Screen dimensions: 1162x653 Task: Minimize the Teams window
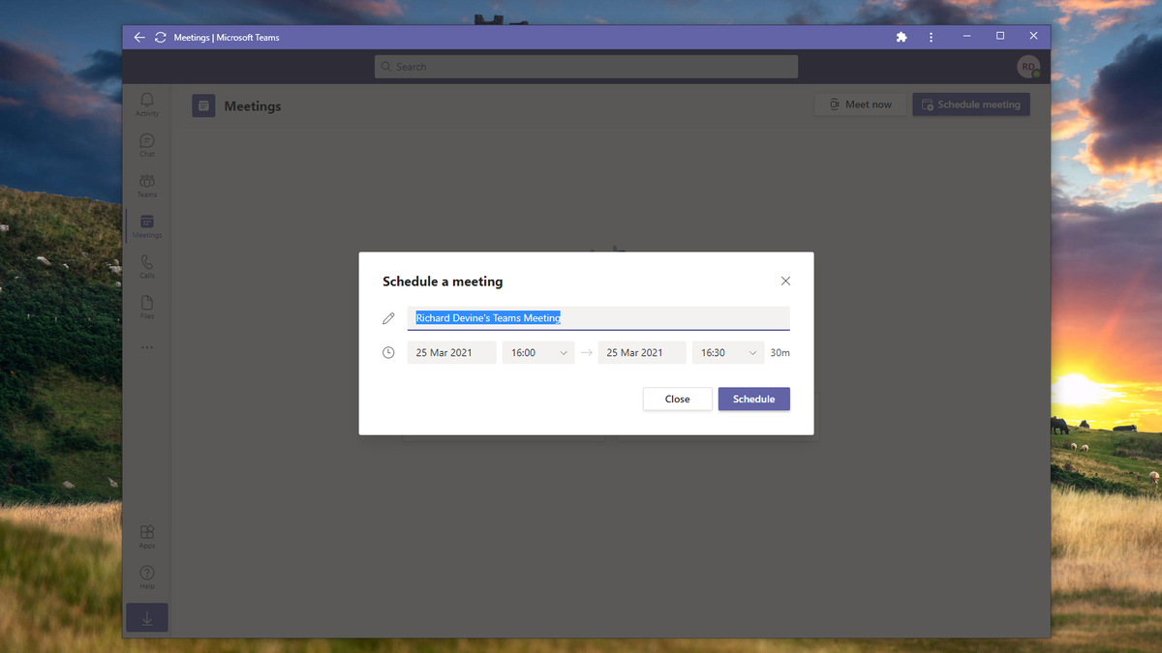(966, 37)
